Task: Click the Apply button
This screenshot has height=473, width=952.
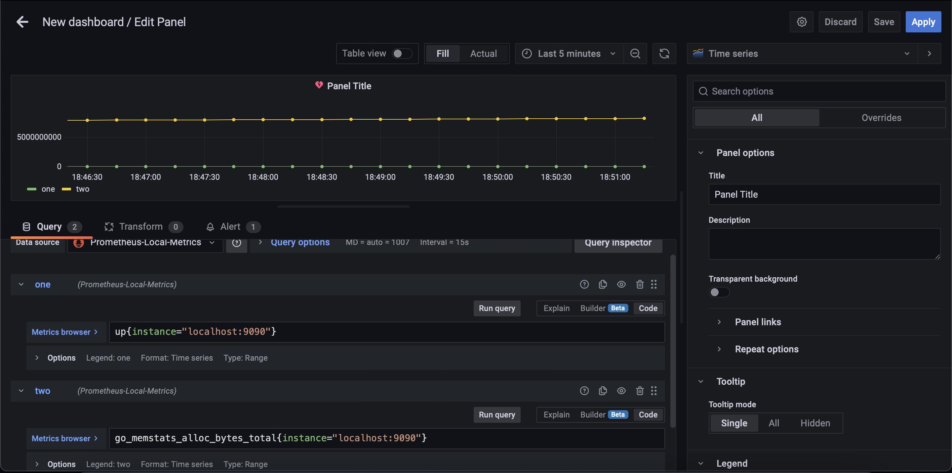Action: tap(923, 22)
